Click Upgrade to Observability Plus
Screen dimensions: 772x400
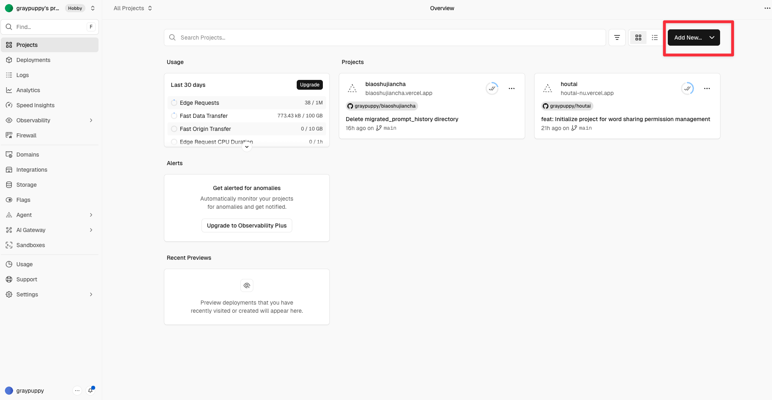(246, 225)
